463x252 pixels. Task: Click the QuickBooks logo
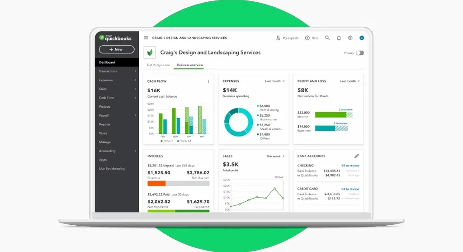[x=115, y=38]
